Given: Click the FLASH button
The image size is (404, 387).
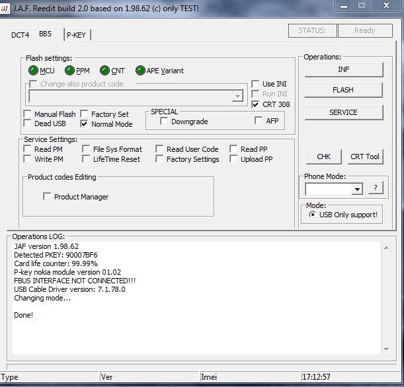Looking at the screenshot, I should tap(343, 90).
